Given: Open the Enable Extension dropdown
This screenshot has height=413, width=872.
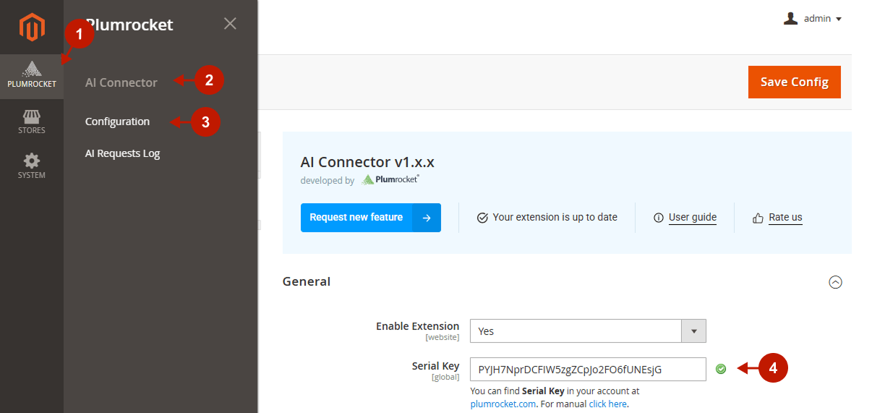Looking at the screenshot, I should [588, 331].
